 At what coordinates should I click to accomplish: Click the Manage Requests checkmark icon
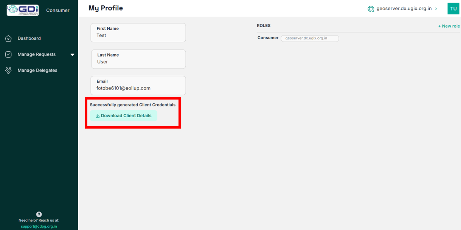tap(8, 54)
